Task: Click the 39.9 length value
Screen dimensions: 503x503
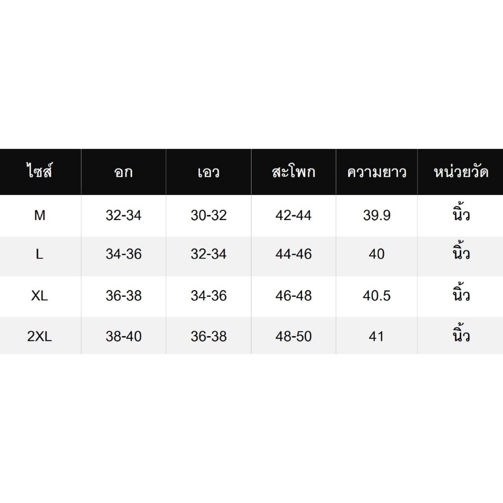Action: tap(377, 216)
